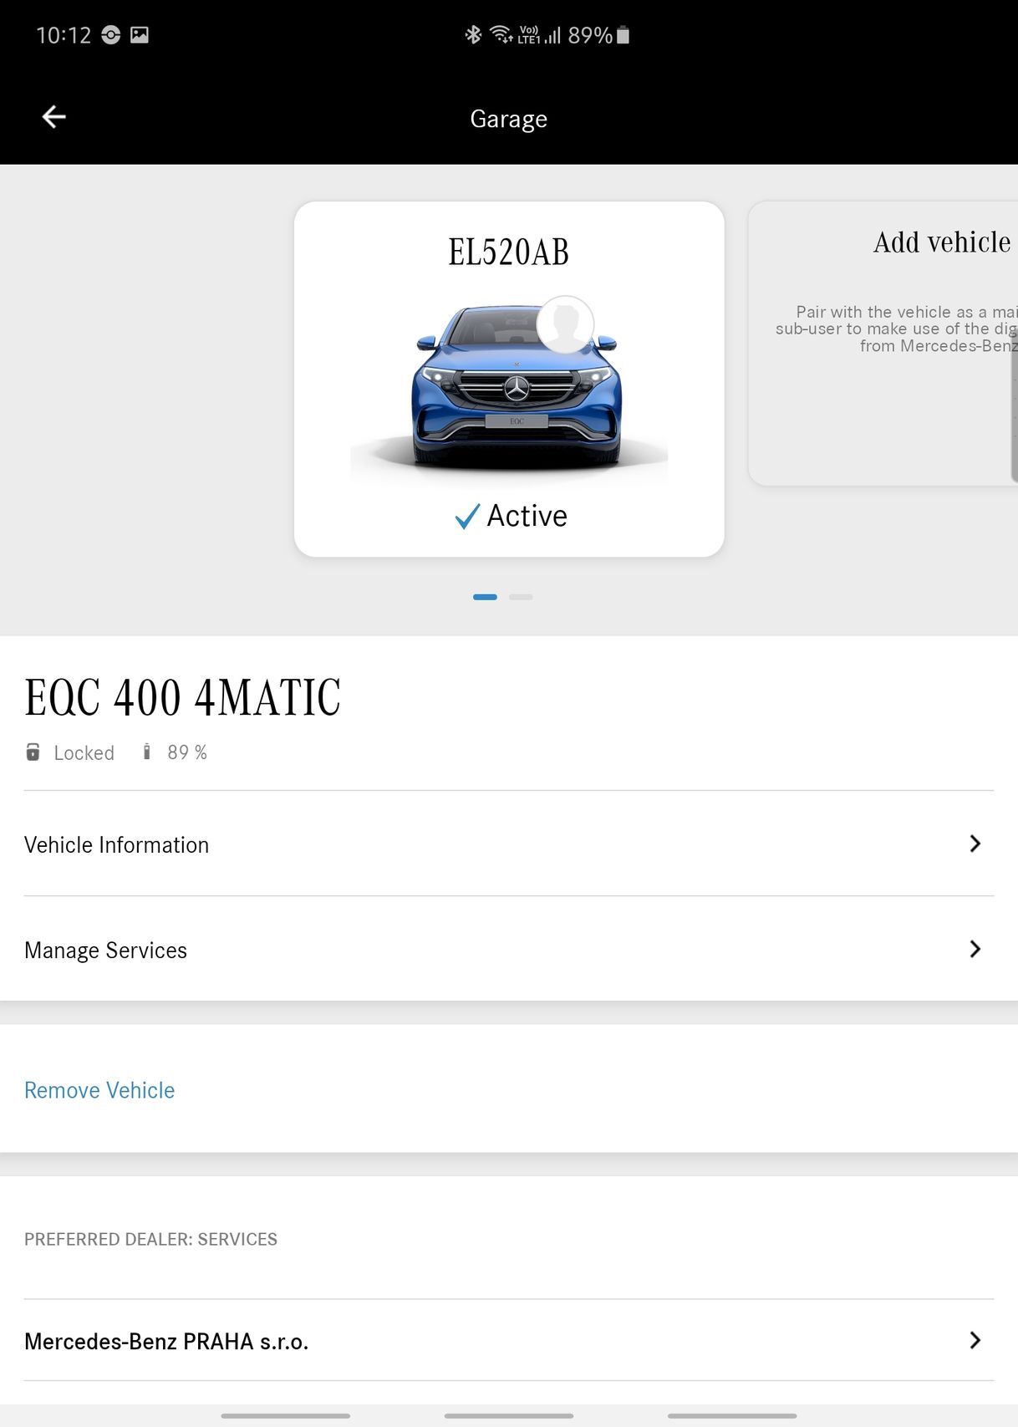This screenshot has width=1018, height=1427.
Task: Expand Manage Services with the right arrow
Action: tap(975, 950)
